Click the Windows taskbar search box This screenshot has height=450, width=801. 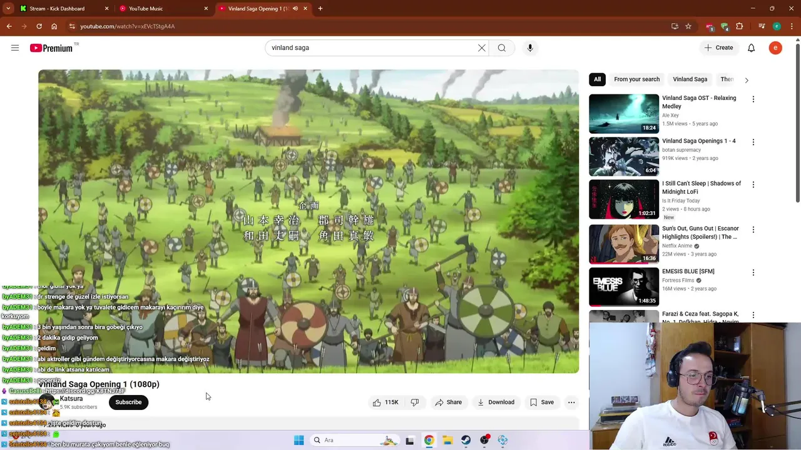click(355, 440)
